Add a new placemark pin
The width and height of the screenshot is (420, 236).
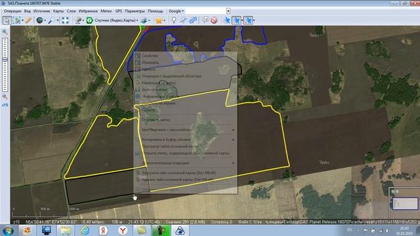click(x=174, y=20)
